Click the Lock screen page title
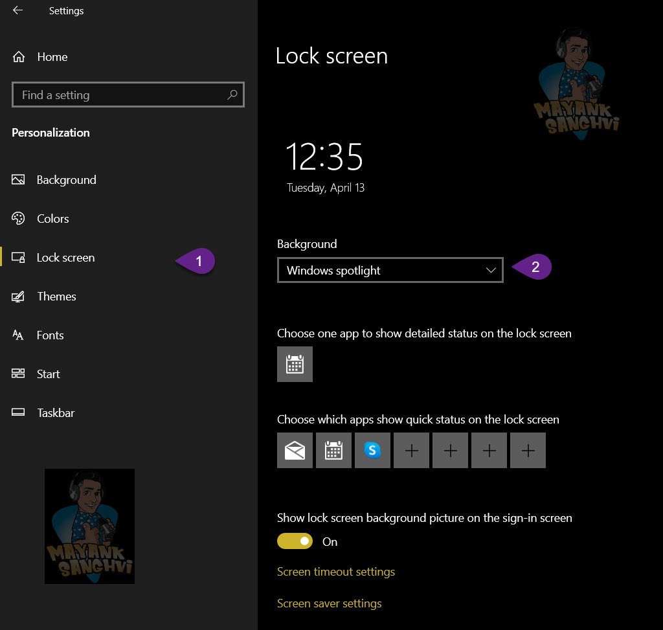This screenshot has width=663, height=630. 331,56
